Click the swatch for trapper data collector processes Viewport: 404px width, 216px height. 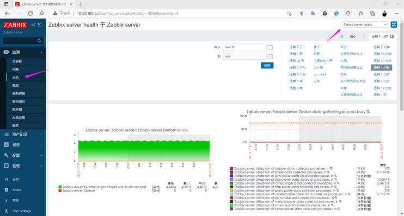(x=231, y=168)
